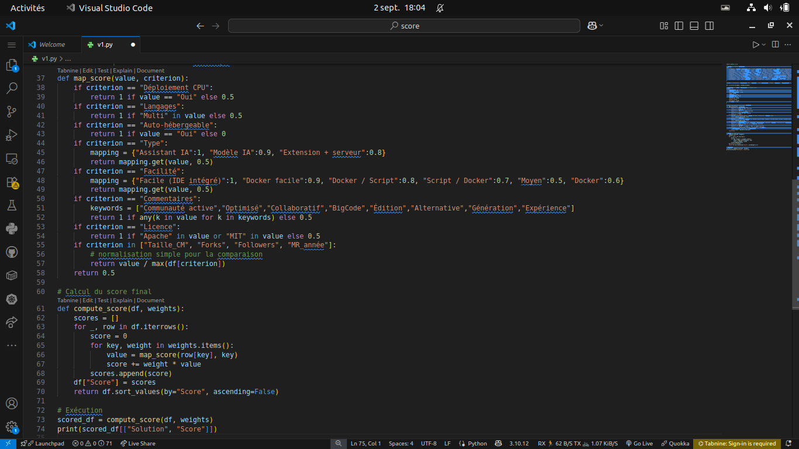Toggle the secondary side bar

point(710,26)
